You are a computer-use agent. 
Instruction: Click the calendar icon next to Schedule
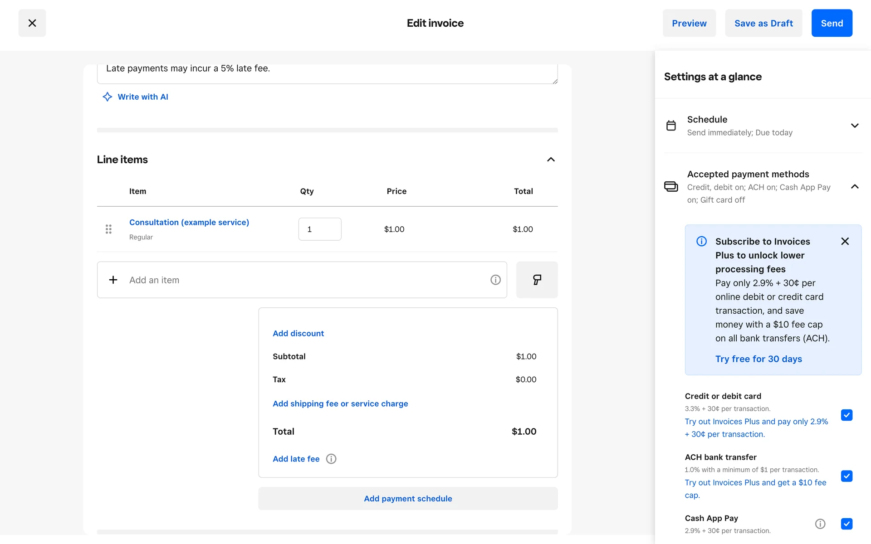pyautogui.click(x=671, y=126)
